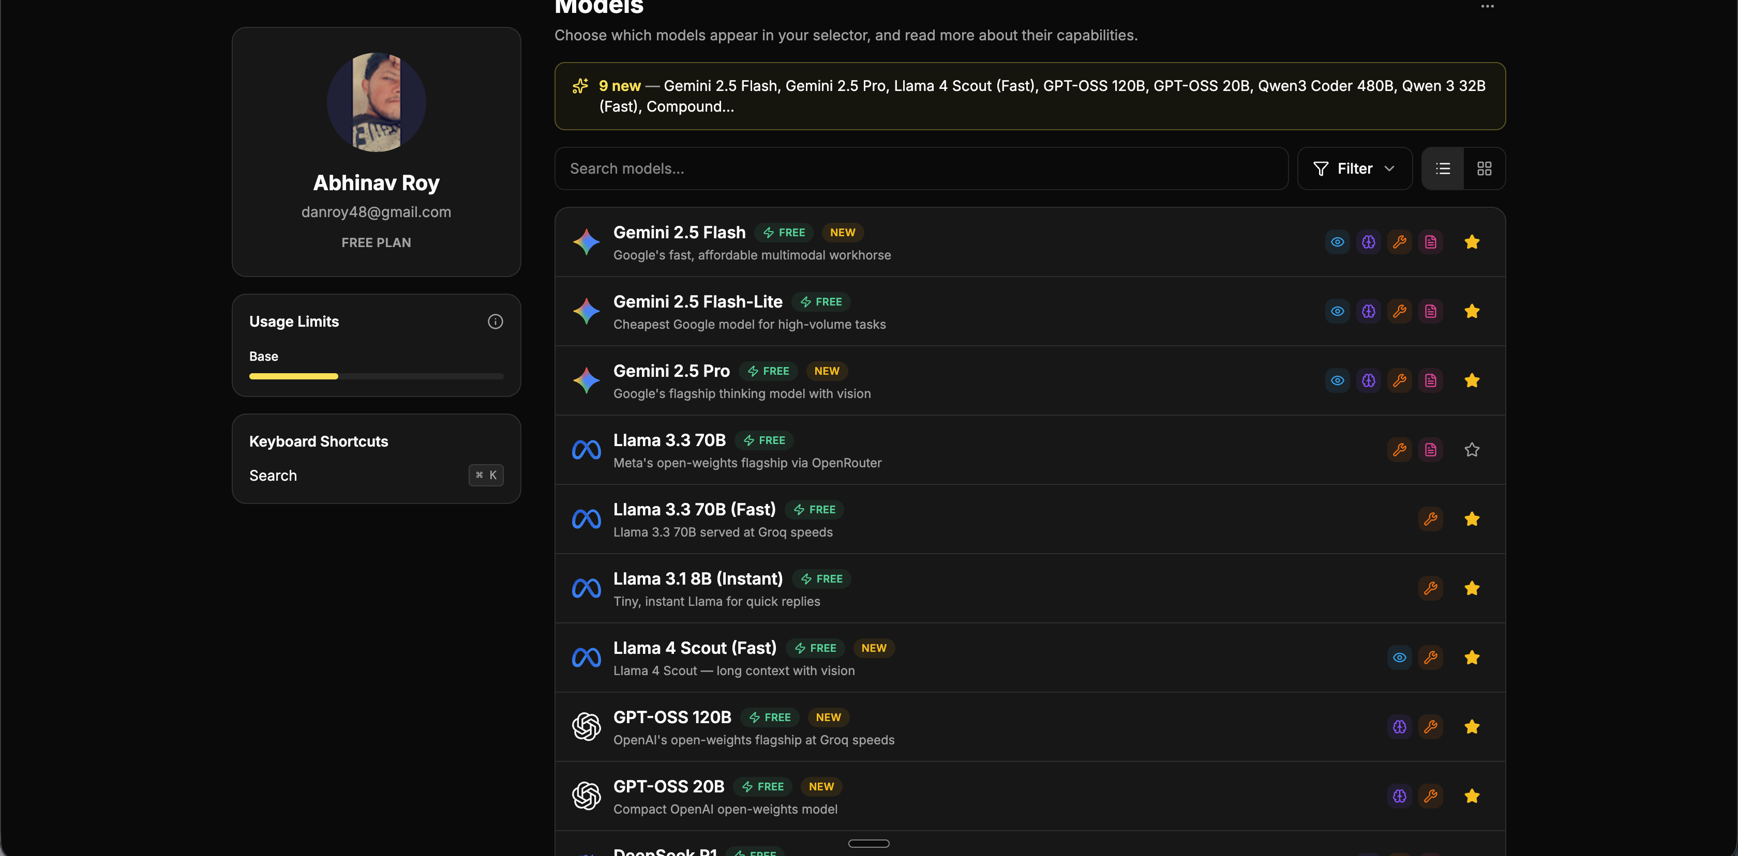
Task: Click the vision eye icon for Gemini 2.5 Flash-Lite
Action: click(x=1337, y=311)
